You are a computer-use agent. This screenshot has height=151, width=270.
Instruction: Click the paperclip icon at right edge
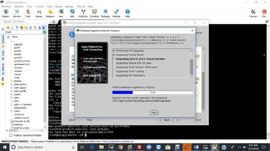[x=267, y=21]
